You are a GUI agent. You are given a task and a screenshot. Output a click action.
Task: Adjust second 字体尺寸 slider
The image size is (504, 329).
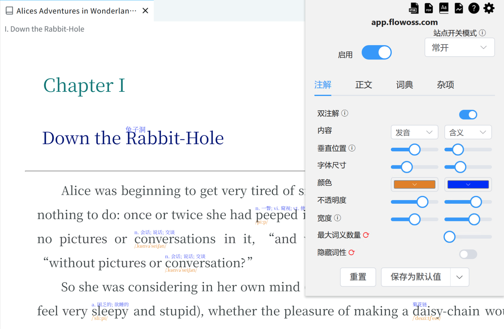[468, 167]
